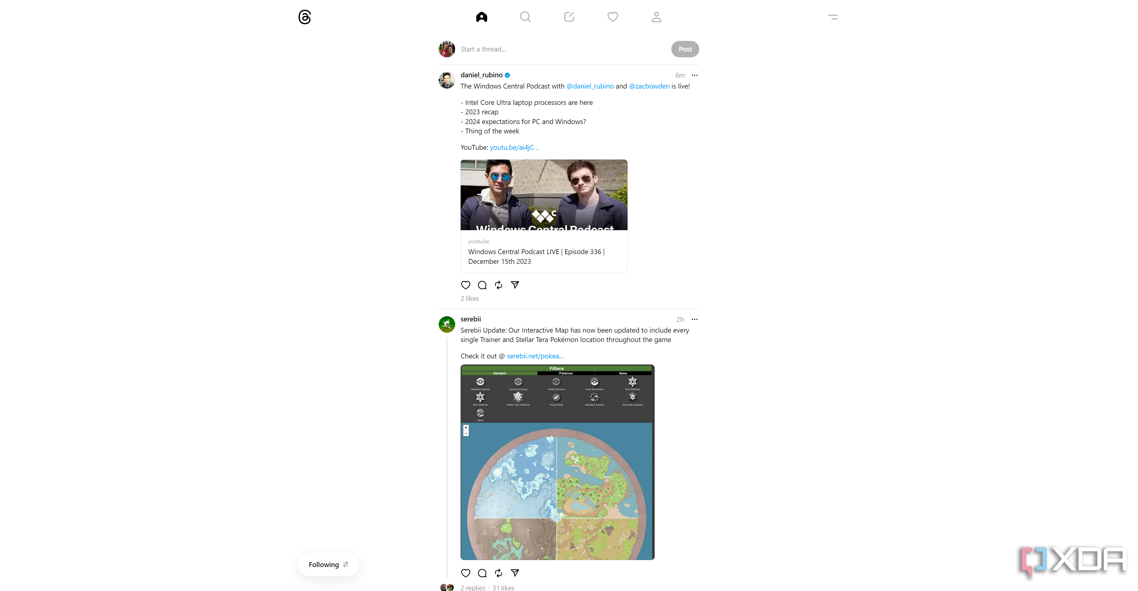Viewport: 1138px width, 591px height.
Task: Expand the 2 replies on serebii's post
Action: tap(473, 587)
